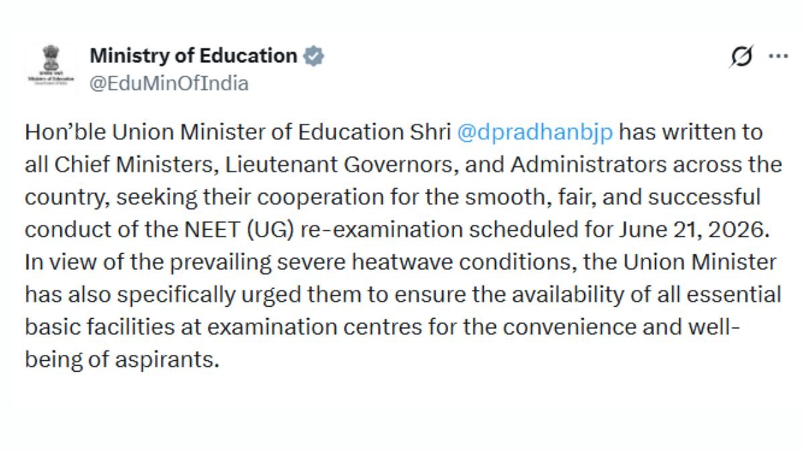804x452 pixels.
Task: Click the blue-grey verified badge
Action: 313,56
